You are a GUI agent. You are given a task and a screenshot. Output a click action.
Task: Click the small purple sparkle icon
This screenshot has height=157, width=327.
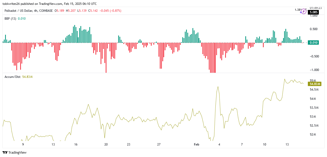click(301, 13)
